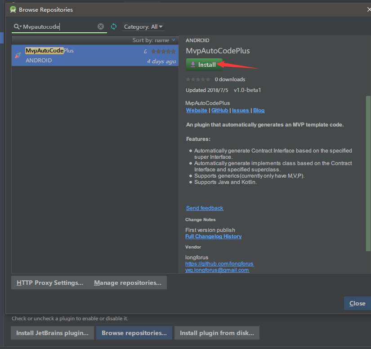Change the Sort by: name option

coord(154,40)
